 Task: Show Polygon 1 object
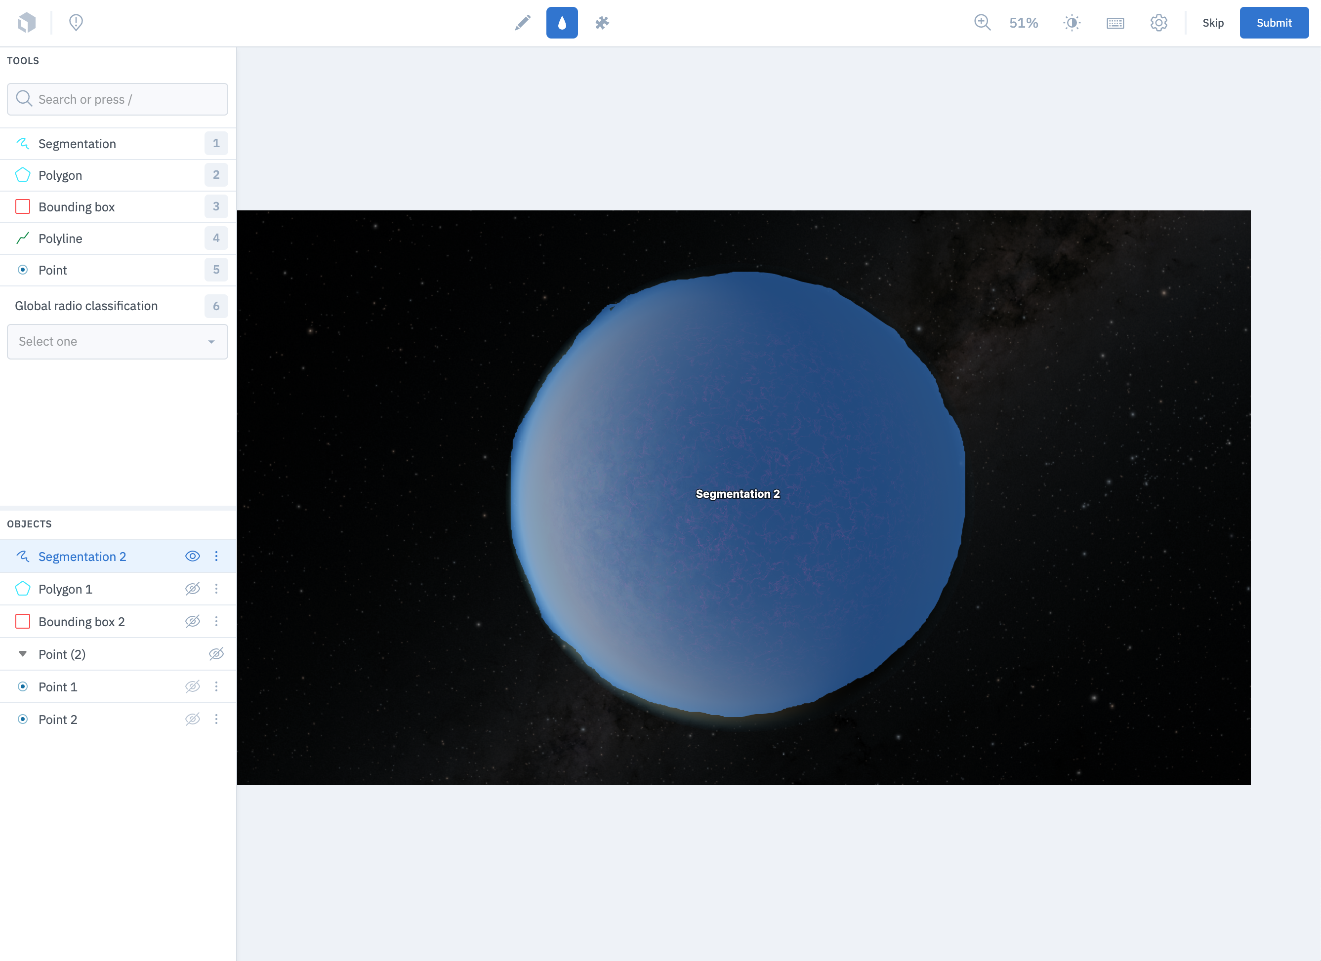pos(192,589)
